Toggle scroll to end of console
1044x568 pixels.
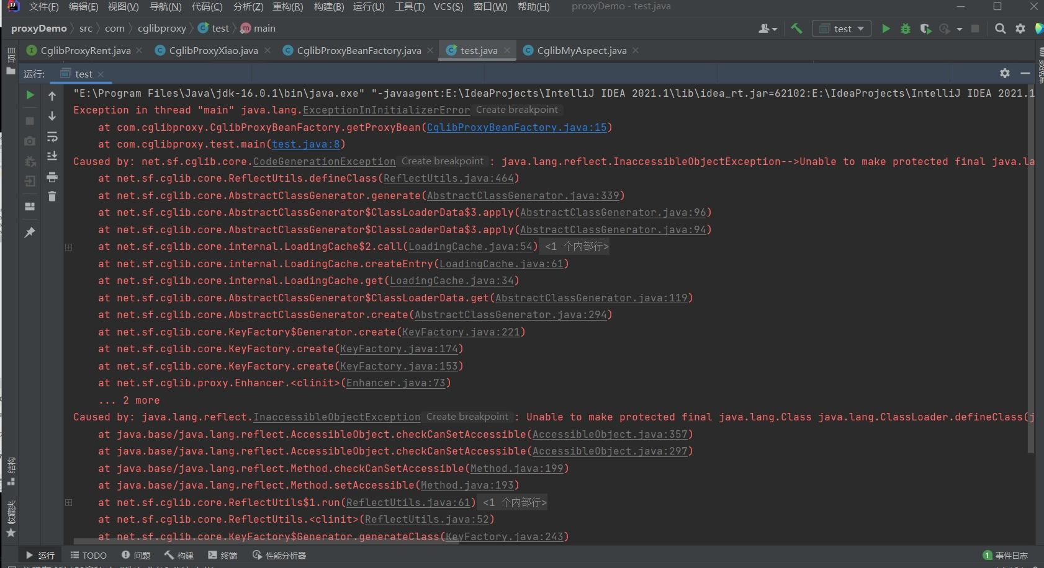(52, 156)
